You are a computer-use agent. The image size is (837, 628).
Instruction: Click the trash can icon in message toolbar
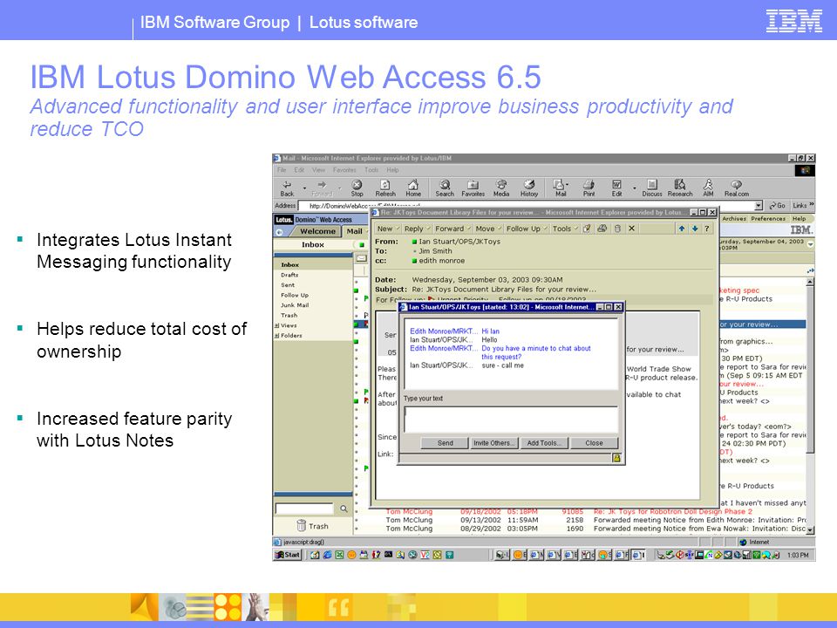[x=617, y=229]
